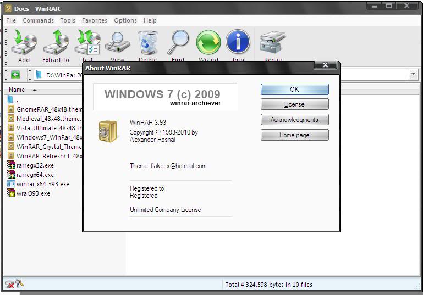
Task: Click the WinRAR title bar app icon
Action: [x=8, y=9]
